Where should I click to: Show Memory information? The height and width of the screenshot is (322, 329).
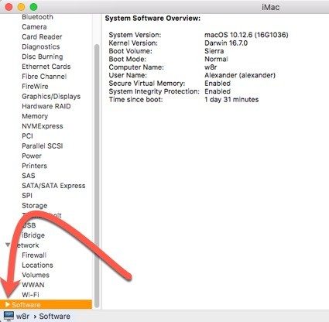pos(35,116)
